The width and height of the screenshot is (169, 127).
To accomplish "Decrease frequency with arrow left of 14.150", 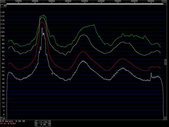I will coord(36,122).
